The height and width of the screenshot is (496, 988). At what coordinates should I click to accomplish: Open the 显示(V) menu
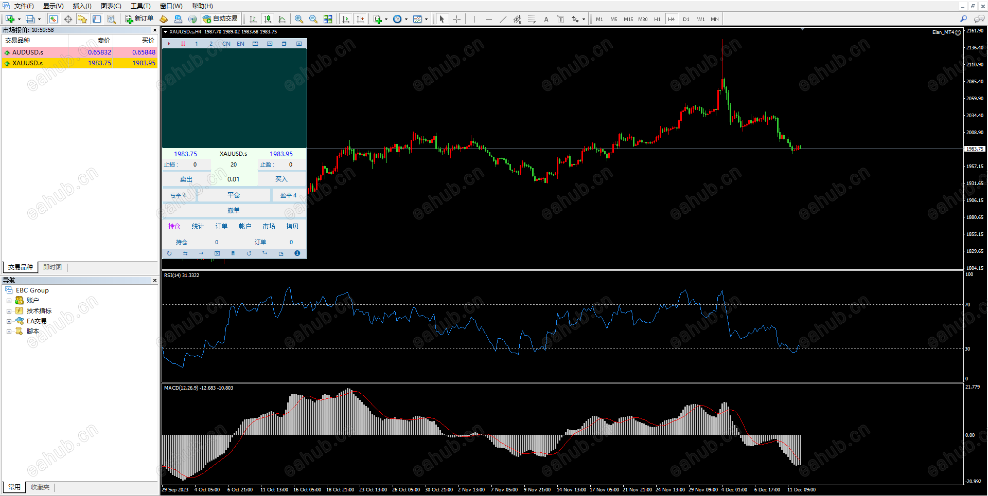click(53, 6)
